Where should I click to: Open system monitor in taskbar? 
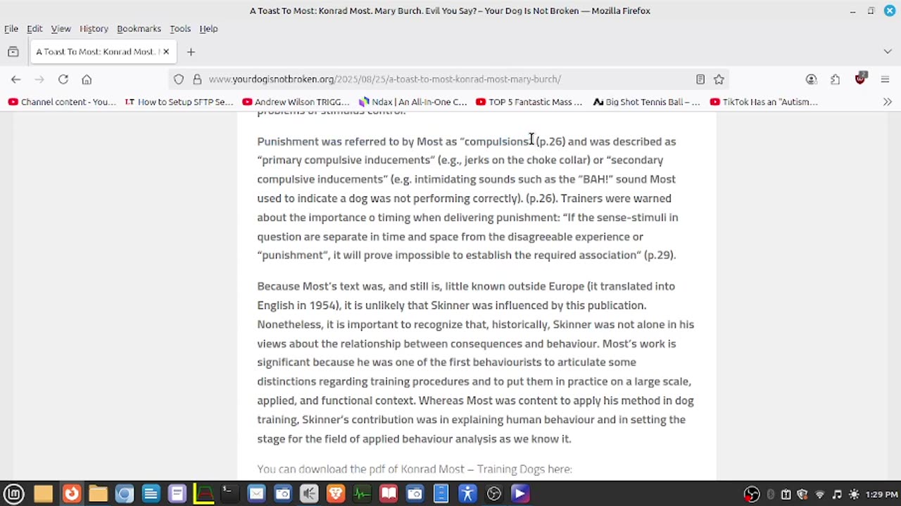point(362,494)
